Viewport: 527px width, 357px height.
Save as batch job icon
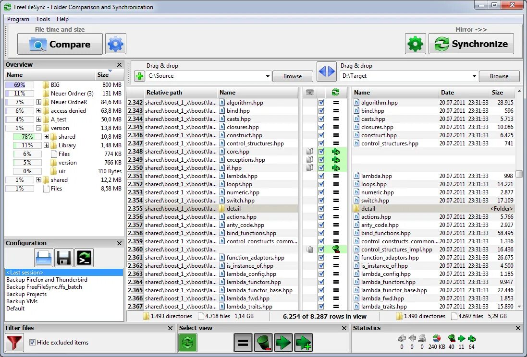[x=84, y=258]
